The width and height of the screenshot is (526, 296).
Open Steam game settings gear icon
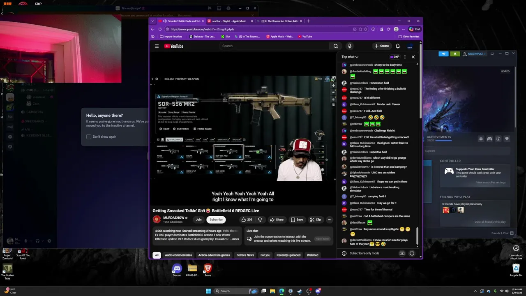(x=481, y=139)
